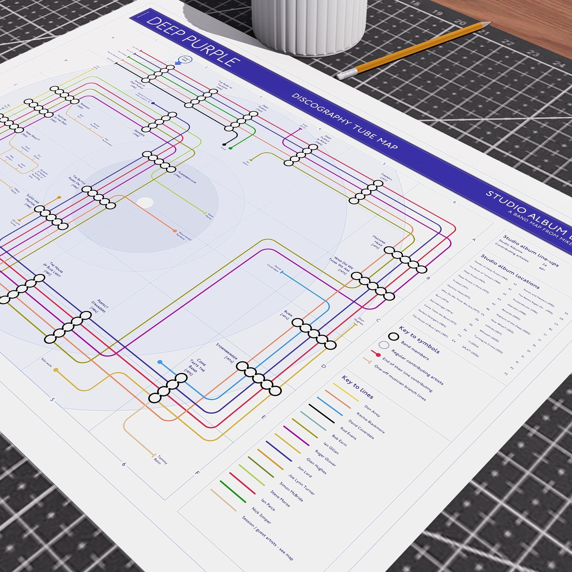Click the Resurrected Rainbow orange endpoint dot
This screenshot has height=572, width=572.
point(175,231)
